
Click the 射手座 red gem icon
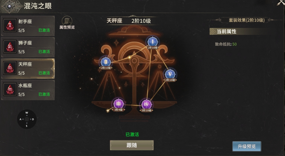pyautogui.click(x=10, y=26)
